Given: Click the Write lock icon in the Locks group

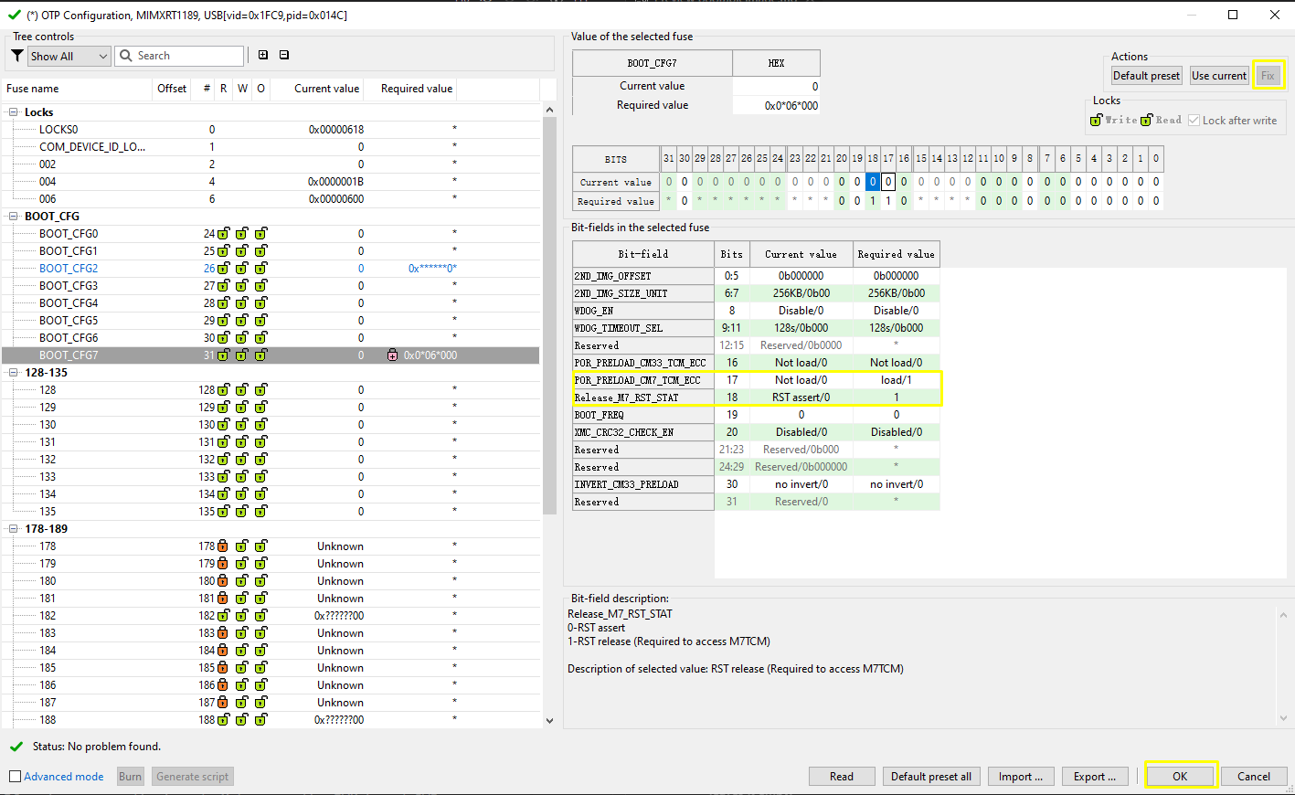Looking at the screenshot, I should (x=1097, y=121).
